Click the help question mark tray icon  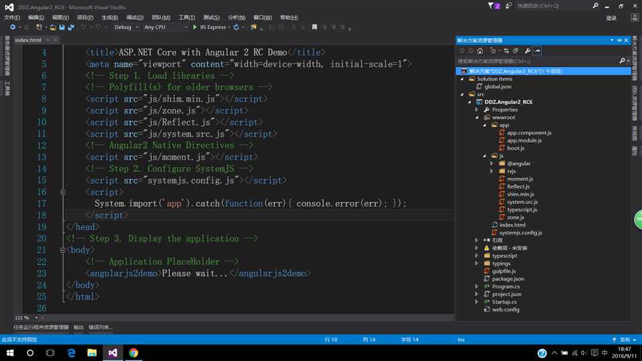[542, 353]
